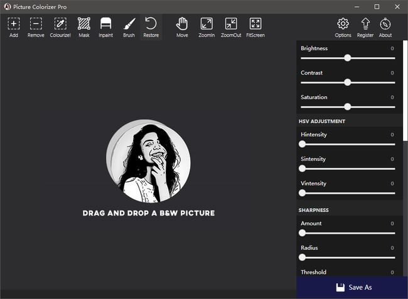Image resolution: width=408 pixels, height=299 pixels.
Task: Click the Brightness label
Action: point(314,48)
